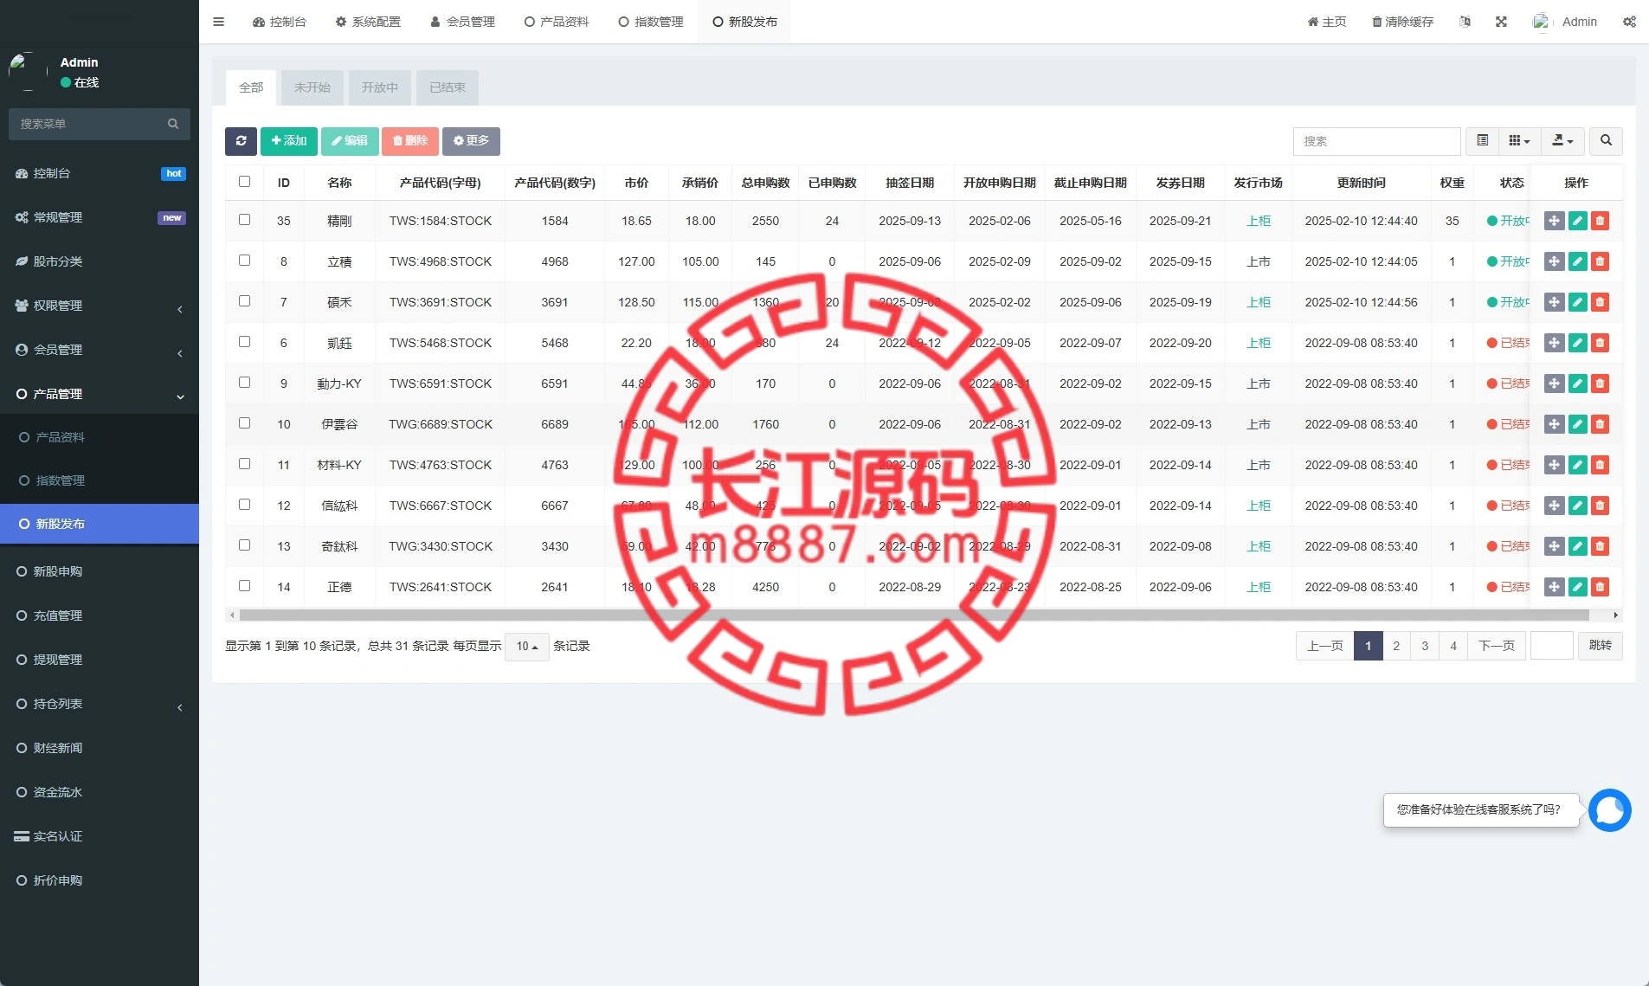Screen dimensions: 1649x986
Task: Open 股市分类 in the sidebar
Action: tap(100, 261)
